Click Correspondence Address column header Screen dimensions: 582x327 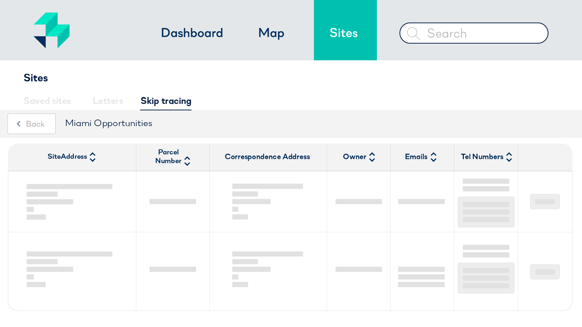coord(267,157)
